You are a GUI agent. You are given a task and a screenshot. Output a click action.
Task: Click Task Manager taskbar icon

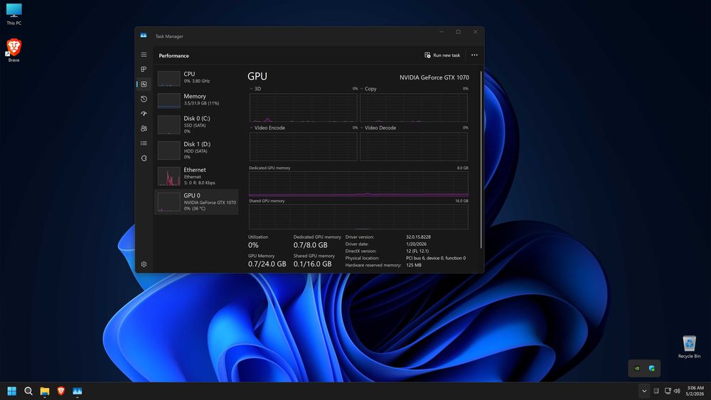pyautogui.click(x=77, y=391)
